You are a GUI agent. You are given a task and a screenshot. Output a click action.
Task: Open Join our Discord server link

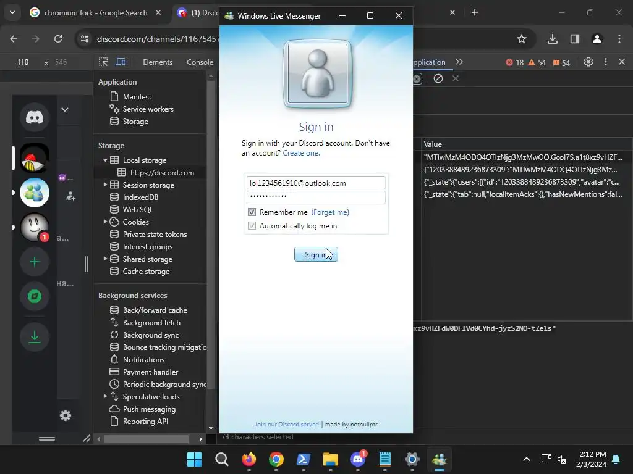tap(287, 425)
